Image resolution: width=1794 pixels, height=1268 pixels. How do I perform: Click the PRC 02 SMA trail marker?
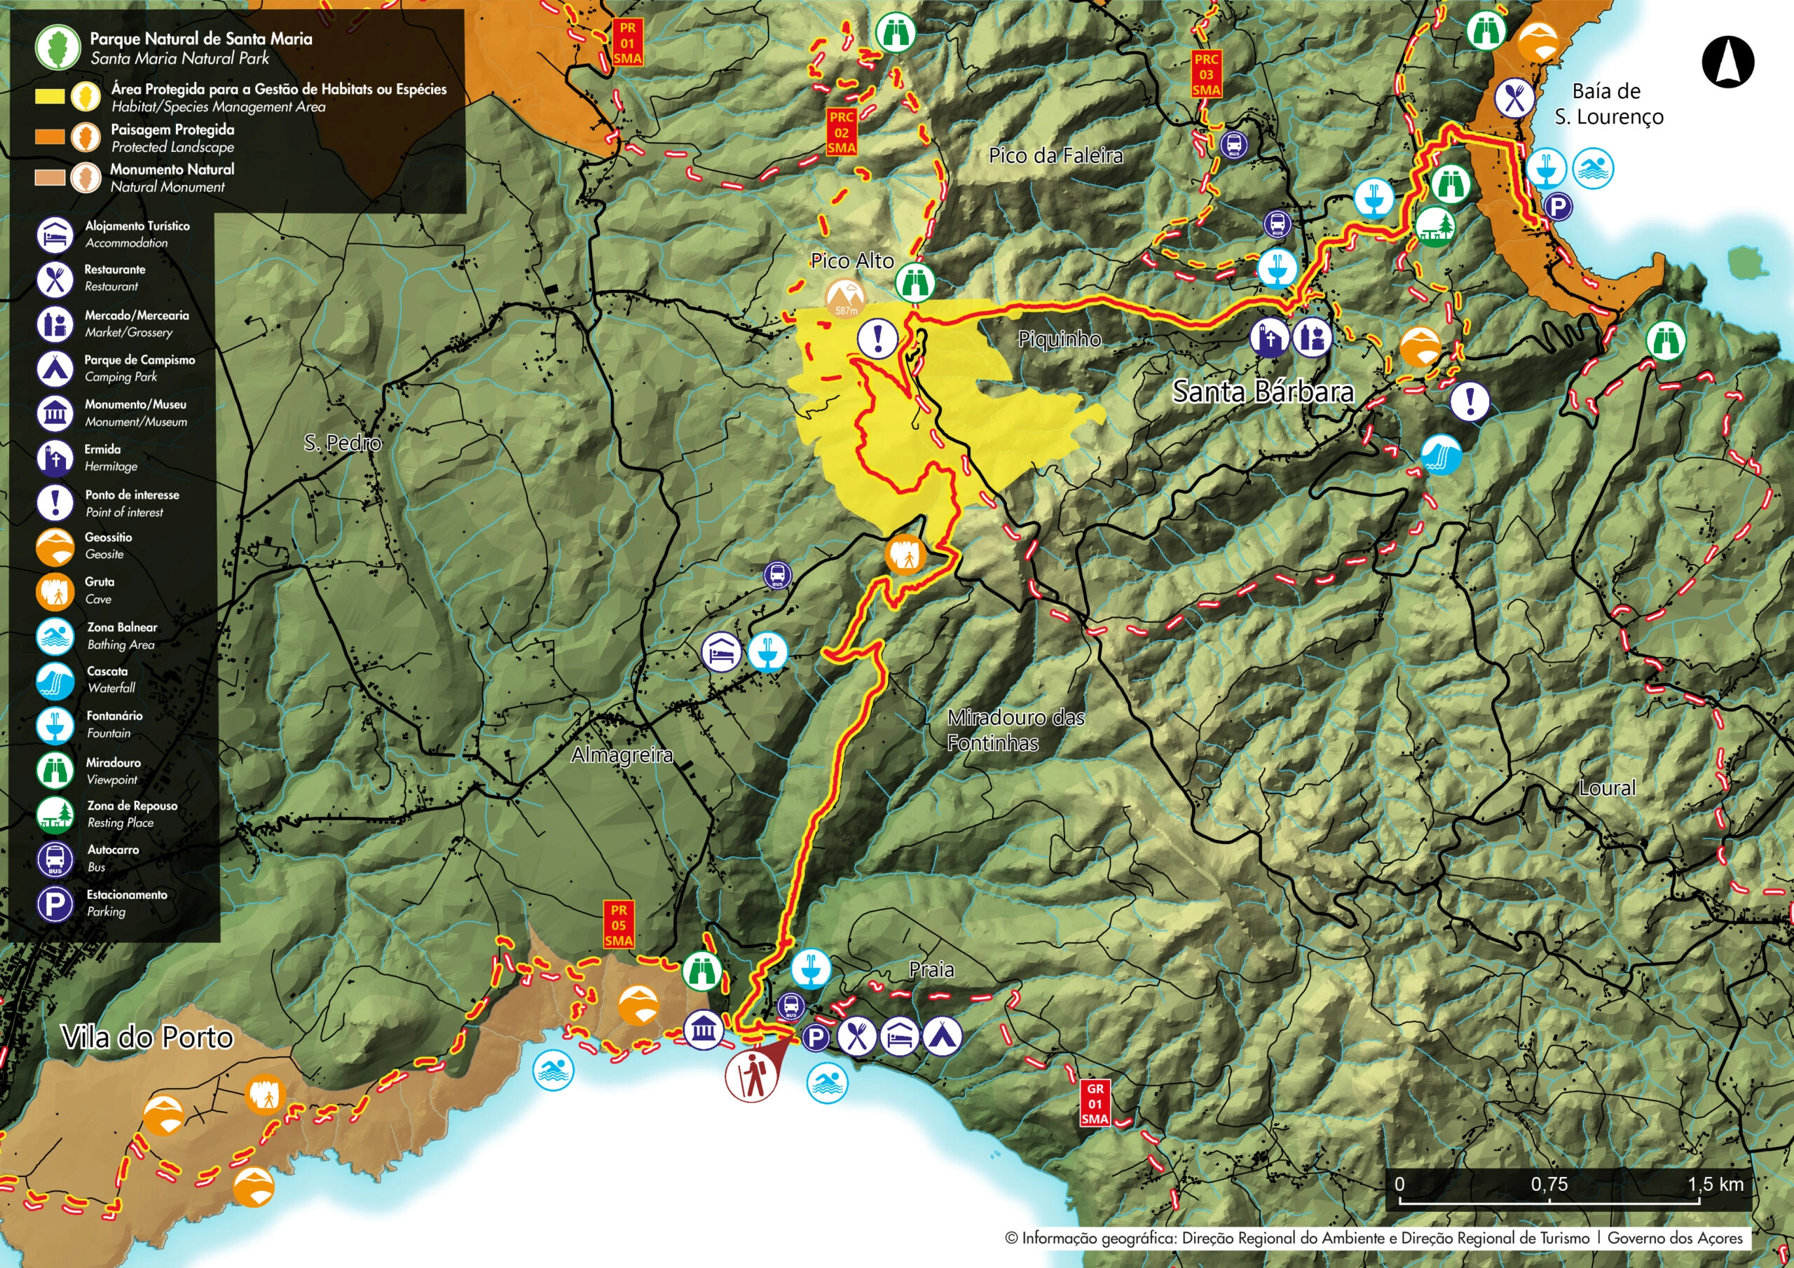[x=842, y=132]
